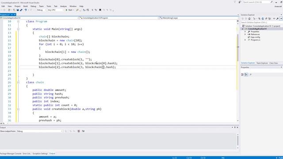Switch to the Class View tab
This screenshot has height=159, width=283.
274,63
